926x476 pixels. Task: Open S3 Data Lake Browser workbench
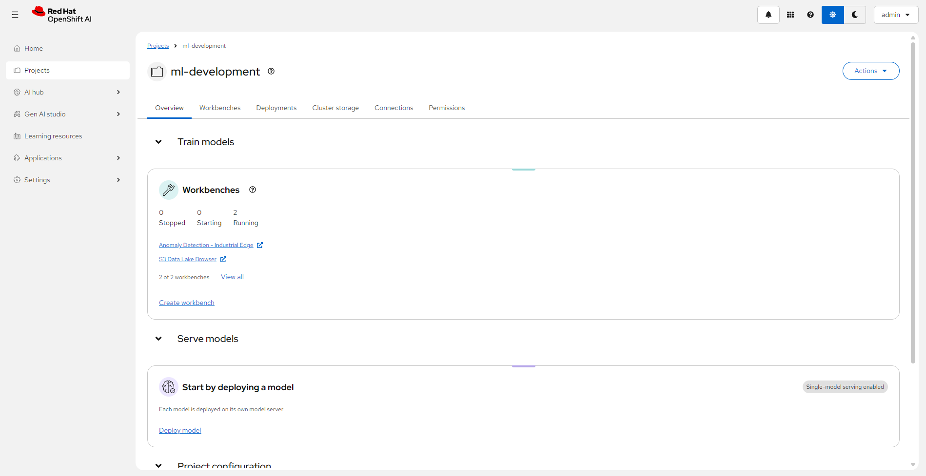pyautogui.click(x=188, y=259)
